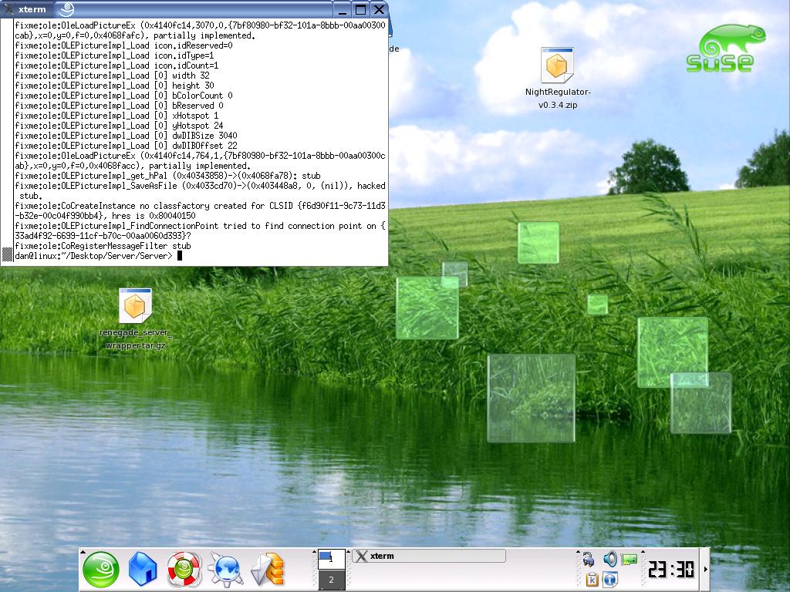Open the Home folder from the panel

click(143, 570)
